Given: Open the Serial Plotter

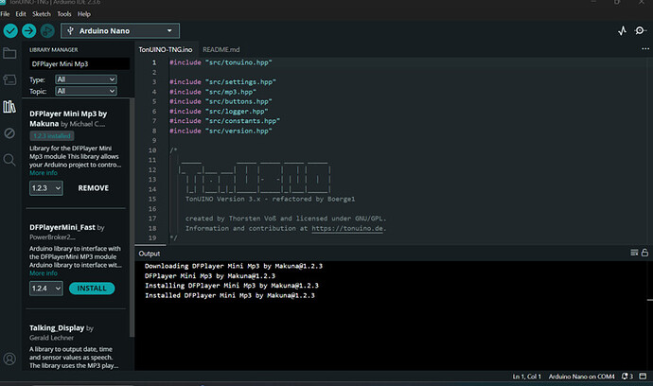Looking at the screenshot, I should click(622, 31).
